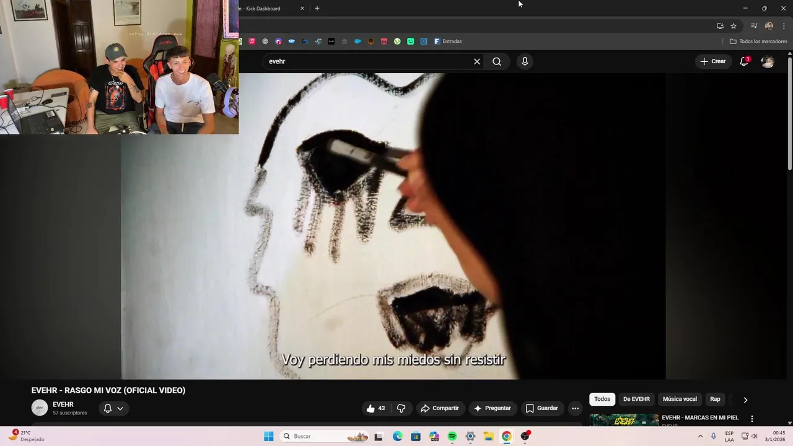This screenshot has height=446, width=793.
Task: Open MARCAS EN MI PIEL video thumbnail
Action: tap(624, 419)
